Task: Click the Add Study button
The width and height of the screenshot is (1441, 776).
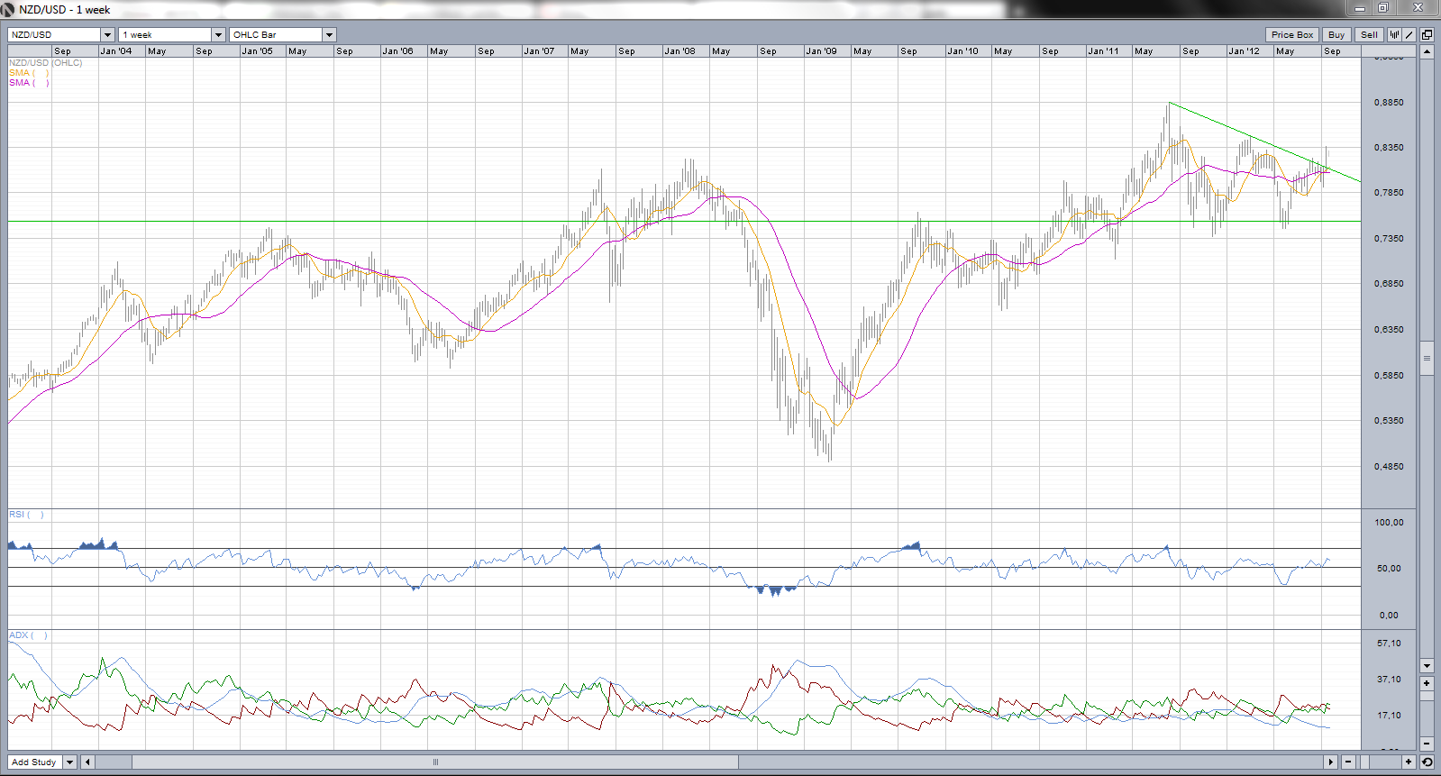Action: (34, 762)
